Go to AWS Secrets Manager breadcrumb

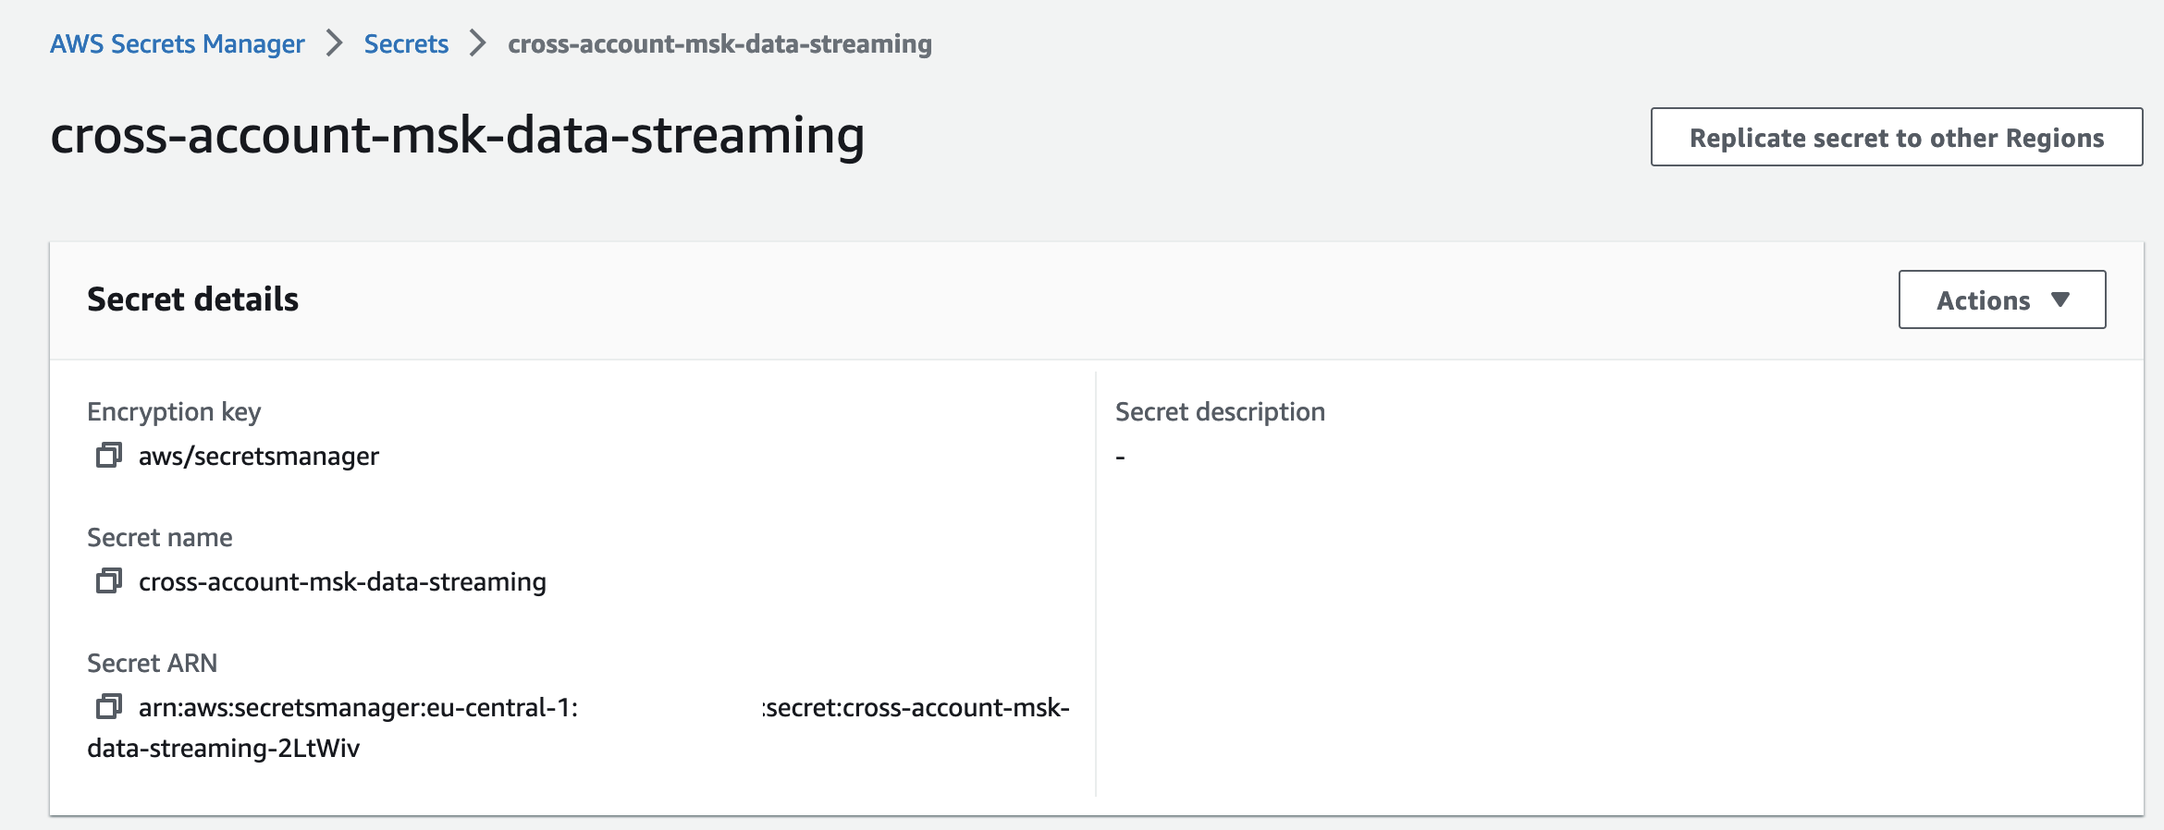tap(178, 44)
